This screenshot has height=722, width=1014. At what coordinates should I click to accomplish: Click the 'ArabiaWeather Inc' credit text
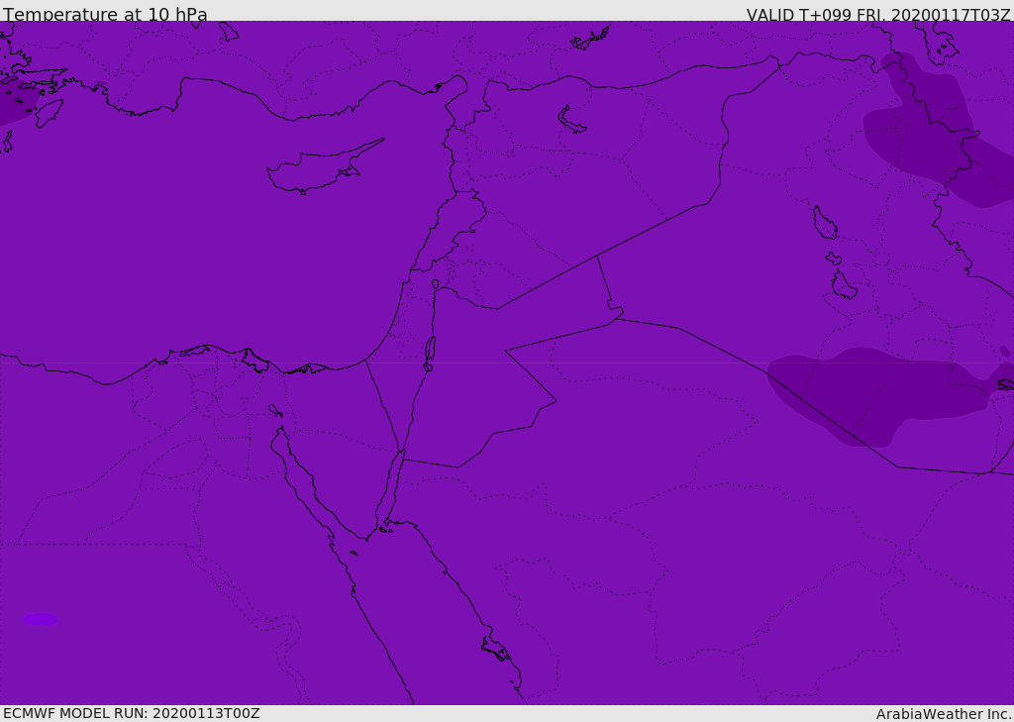tap(944, 714)
